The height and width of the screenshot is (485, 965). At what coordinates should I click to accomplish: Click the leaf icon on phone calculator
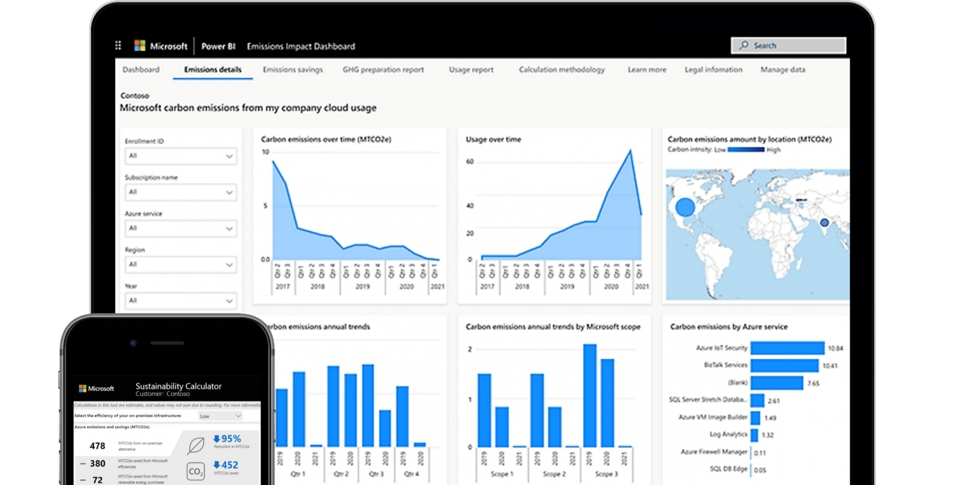pyautogui.click(x=196, y=445)
